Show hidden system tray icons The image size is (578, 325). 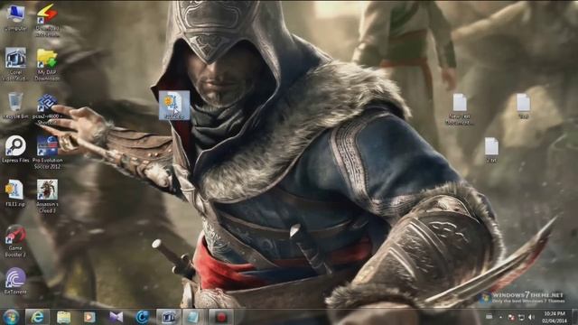(500, 317)
